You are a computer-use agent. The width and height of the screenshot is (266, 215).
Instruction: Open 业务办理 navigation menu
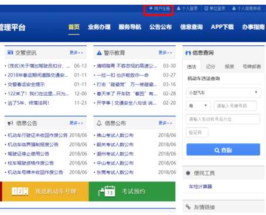(x=99, y=27)
